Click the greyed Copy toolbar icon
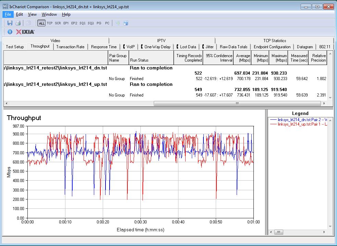This screenshot has height=246, width=337. [x=28, y=23]
